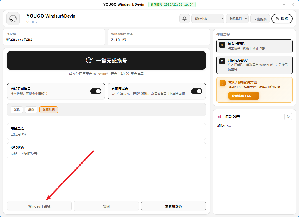
Task: Open the 简体中文 language dropdown
Action: 208,19
